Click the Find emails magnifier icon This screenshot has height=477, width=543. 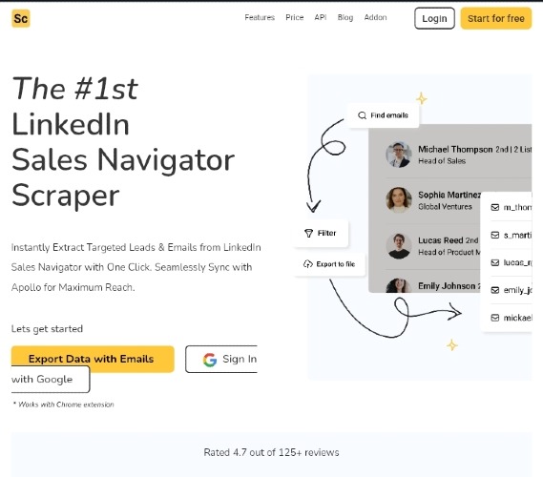pos(362,115)
